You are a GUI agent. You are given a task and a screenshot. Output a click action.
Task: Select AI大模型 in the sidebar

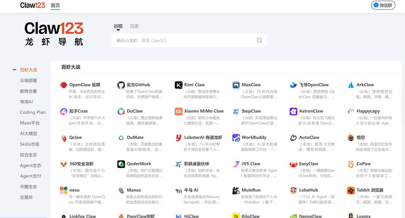click(x=28, y=133)
